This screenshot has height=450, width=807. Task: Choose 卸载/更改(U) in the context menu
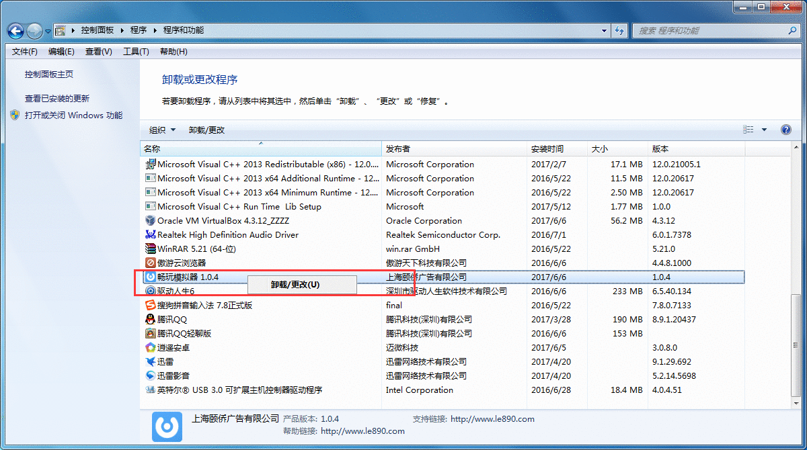295,284
